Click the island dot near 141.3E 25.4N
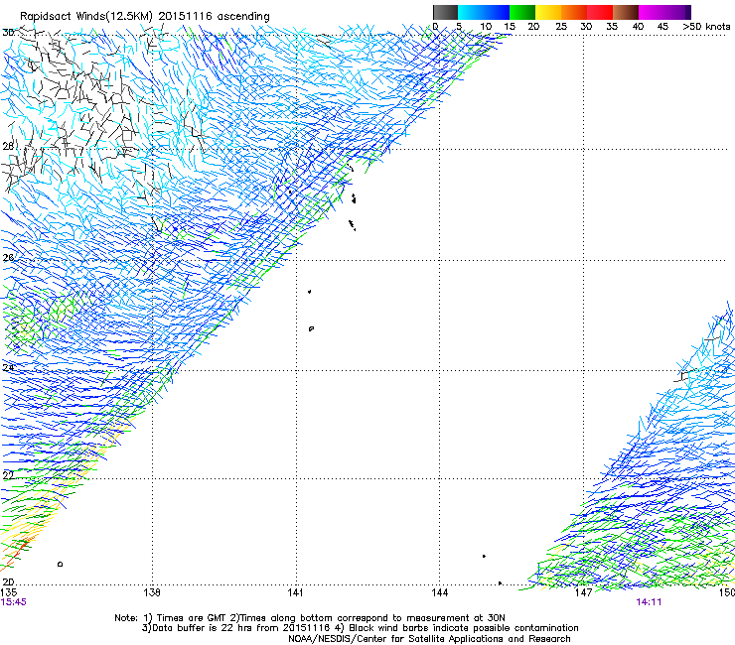This screenshot has height=645, width=735. coord(309,292)
